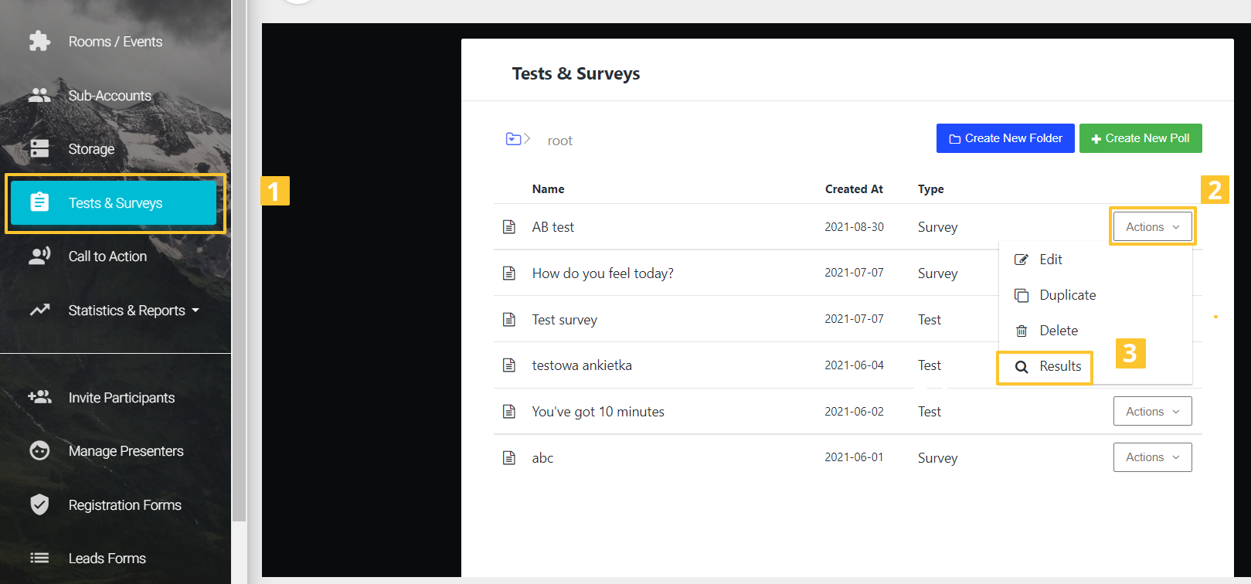The image size is (1251, 584).
Task: Click the document icon beside abc
Action: 509,457
